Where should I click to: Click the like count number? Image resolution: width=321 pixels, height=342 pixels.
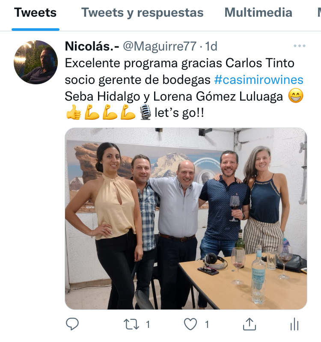(207, 324)
